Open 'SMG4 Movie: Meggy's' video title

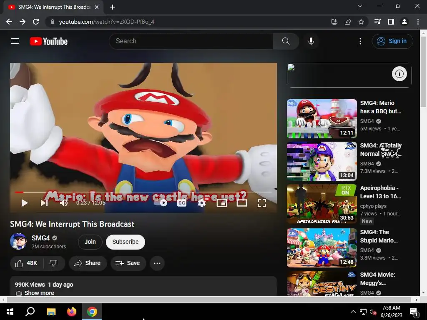(x=377, y=279)
